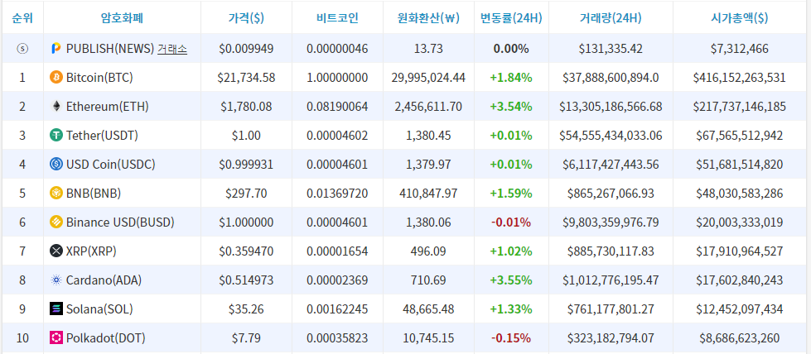Open the PUBLISH(NEWS) coin name
The height and width of the screenshot is (354, 811).
point(110,49)
